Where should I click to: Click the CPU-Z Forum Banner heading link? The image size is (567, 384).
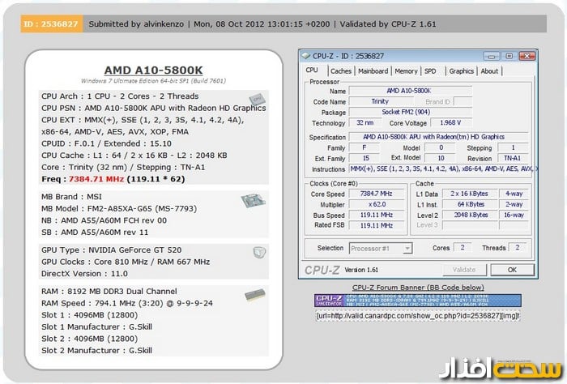[x=418, y=288]
